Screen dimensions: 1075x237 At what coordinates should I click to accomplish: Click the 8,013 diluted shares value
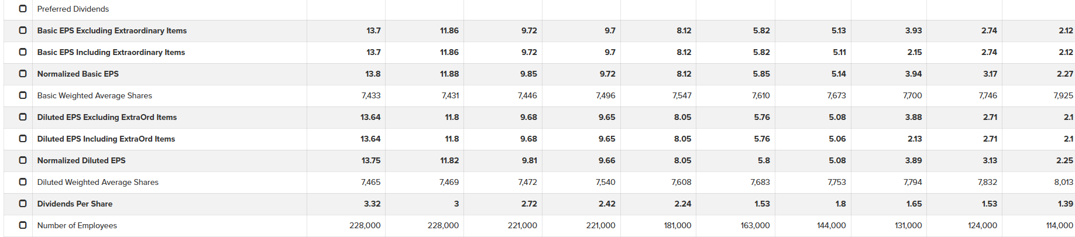[x=1063, y=182]
